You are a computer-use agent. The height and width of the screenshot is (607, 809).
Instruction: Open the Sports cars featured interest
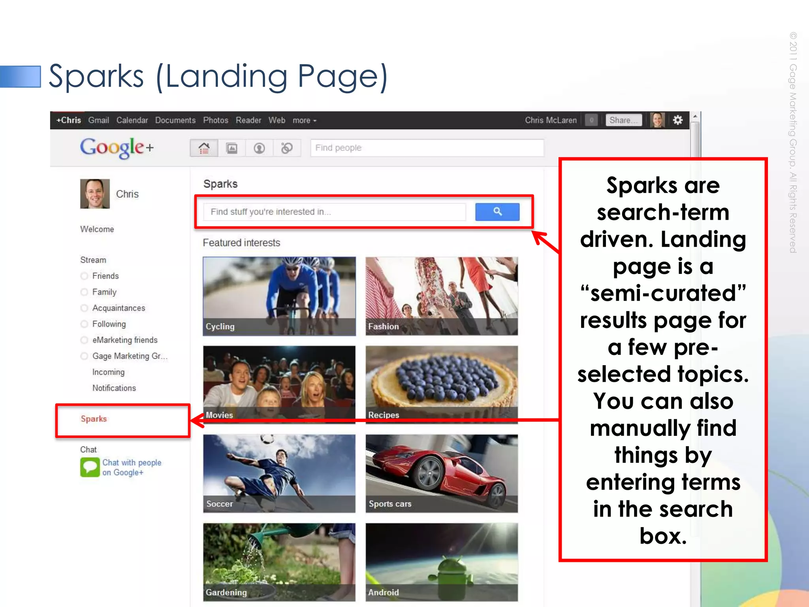coord(442,473)
